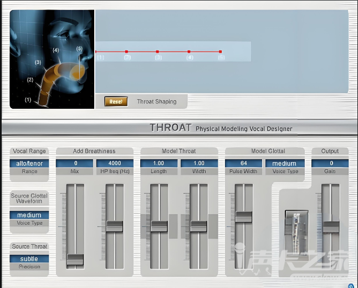358x288 pixels.
Task: Click the Pulse Width value field 64
Action: (244, 163)
